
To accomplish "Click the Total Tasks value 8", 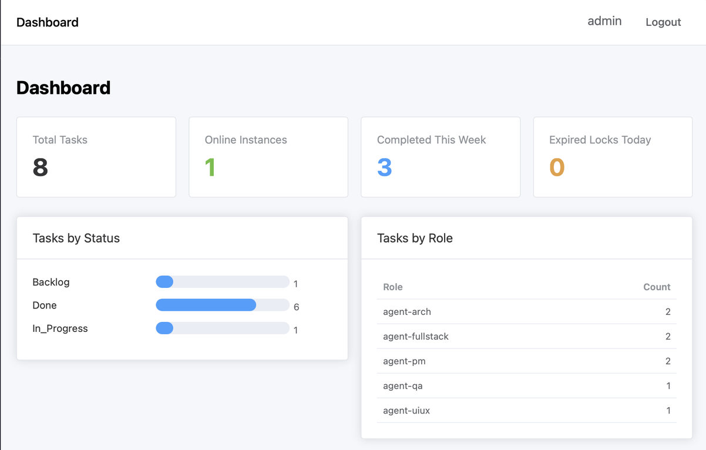I will click(x=41, y=167).
